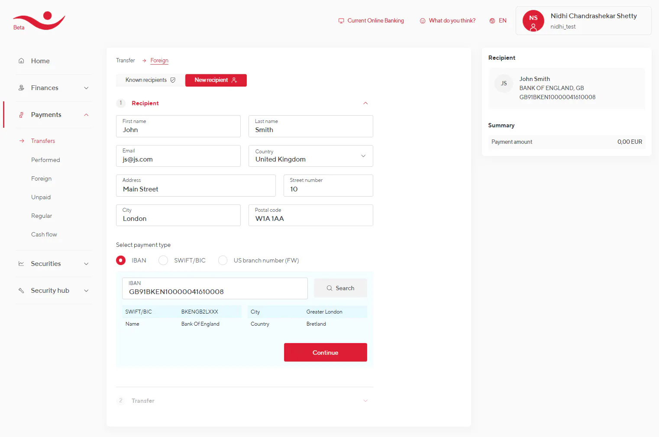Click the Transfer step 2 heading
This screenshot has width=659, height=437.
(x=143, y=401)
